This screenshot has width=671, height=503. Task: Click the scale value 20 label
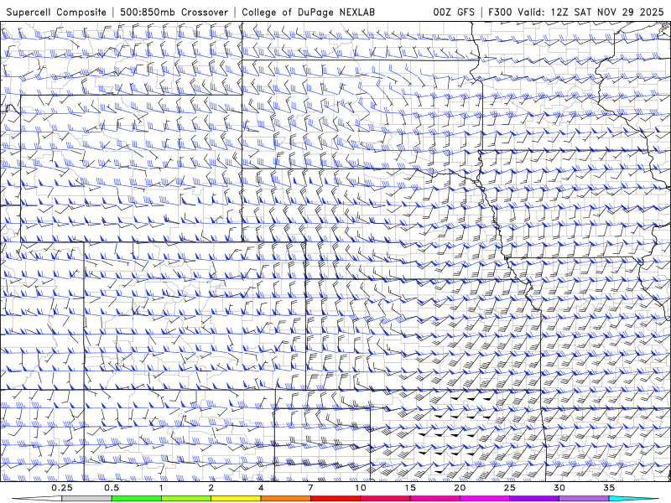coord(460,488)
